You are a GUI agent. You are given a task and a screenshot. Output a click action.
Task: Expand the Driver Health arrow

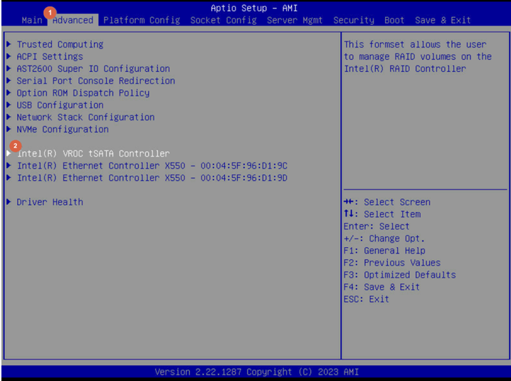click(9, 202)
